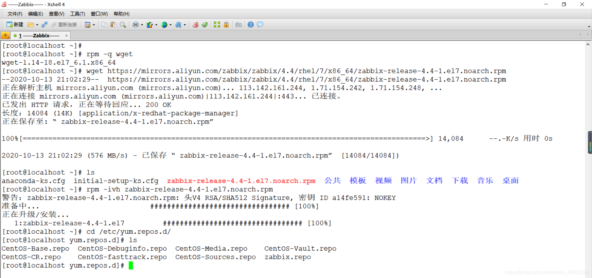Open the session folder icon
Viewport: 592px width, 278px height.
click(x=31, y=25)
